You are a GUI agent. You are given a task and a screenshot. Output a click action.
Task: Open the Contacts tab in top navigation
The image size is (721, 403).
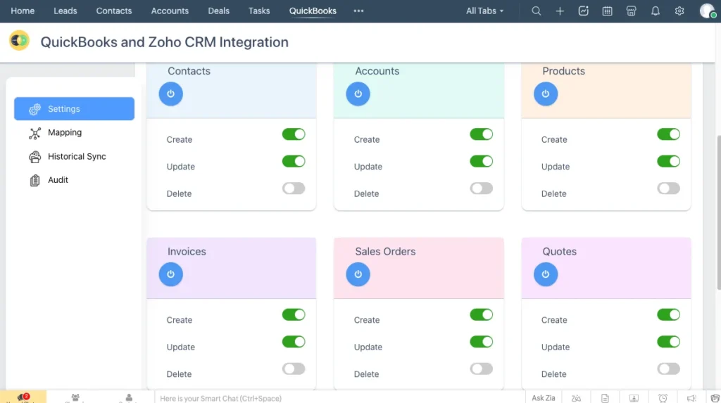114,11
